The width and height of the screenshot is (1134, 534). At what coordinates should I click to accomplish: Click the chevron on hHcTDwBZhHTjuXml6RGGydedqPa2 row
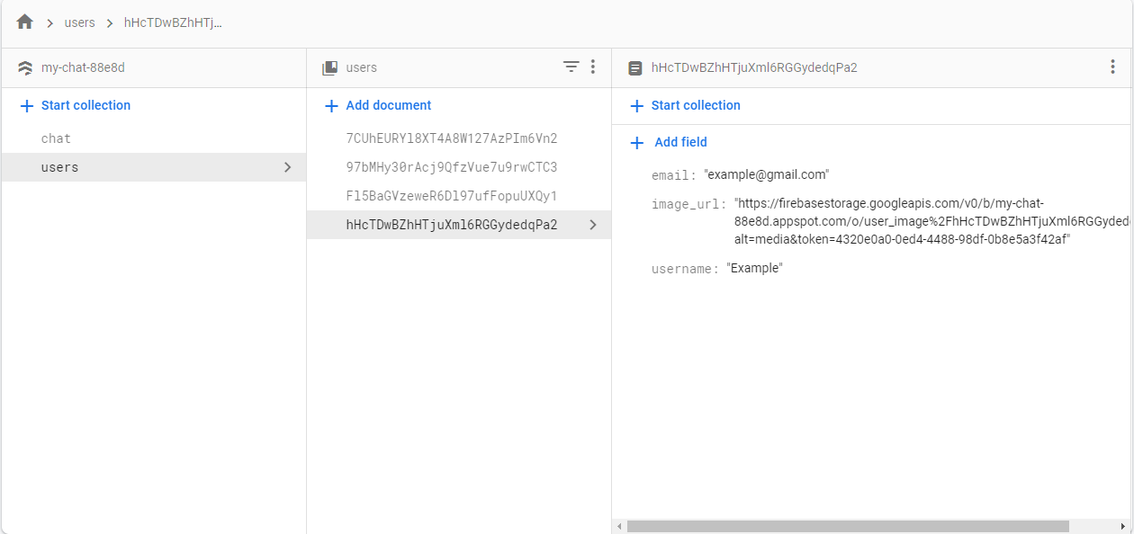coord(592,225)
